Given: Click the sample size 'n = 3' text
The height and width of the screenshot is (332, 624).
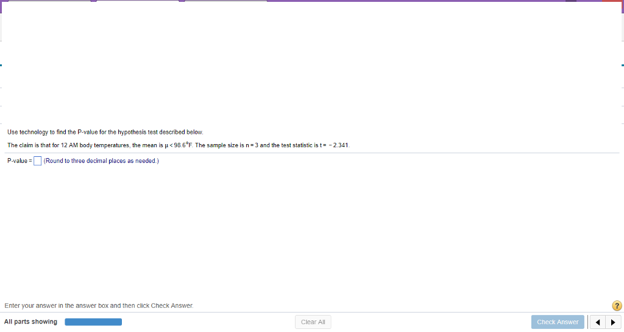Looking at the screenshot, I should [252, 145].
